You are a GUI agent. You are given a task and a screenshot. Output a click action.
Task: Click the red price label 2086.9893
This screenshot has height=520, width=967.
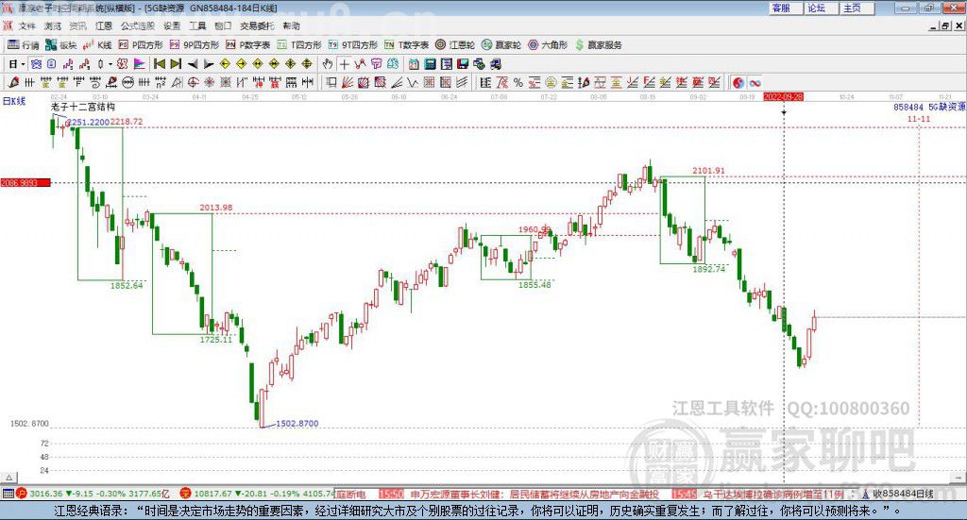(x=25, y=183)
